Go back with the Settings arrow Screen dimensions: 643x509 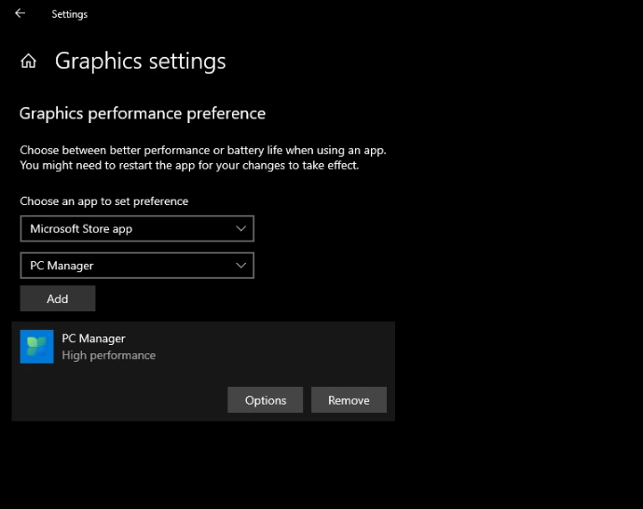[x=20, y=14]
